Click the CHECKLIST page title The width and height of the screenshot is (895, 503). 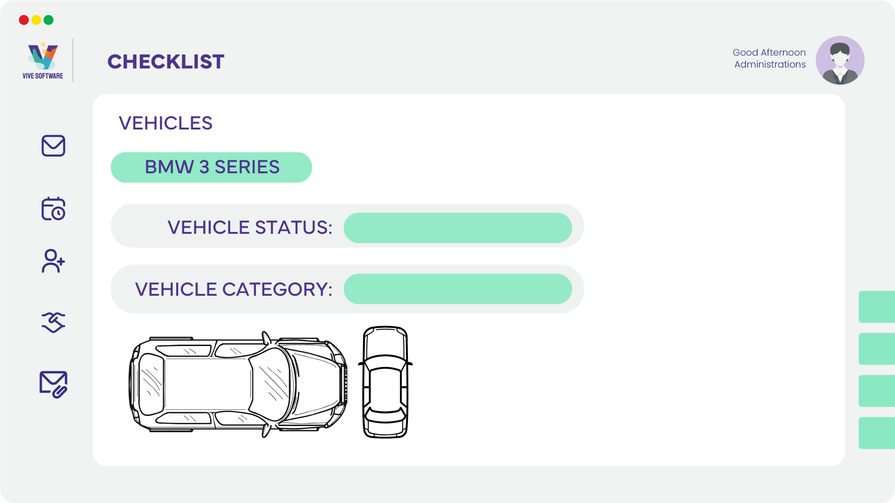[166, 61]
